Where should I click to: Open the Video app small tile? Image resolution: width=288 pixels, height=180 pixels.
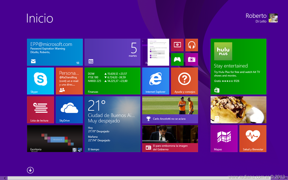(177, 45)
